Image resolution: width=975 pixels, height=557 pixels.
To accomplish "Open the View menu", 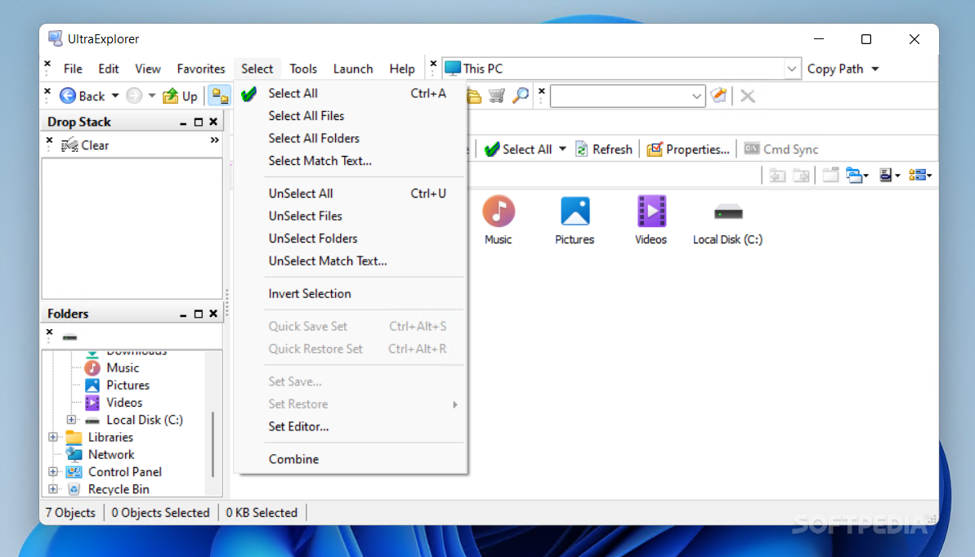I will pyautogui.click(x=147, y=69).
